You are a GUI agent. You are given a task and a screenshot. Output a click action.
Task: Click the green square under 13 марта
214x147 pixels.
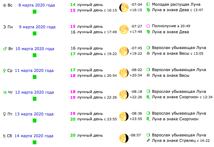[35, 121]
